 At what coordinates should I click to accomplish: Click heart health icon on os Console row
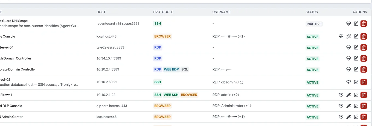pos(341,36)
